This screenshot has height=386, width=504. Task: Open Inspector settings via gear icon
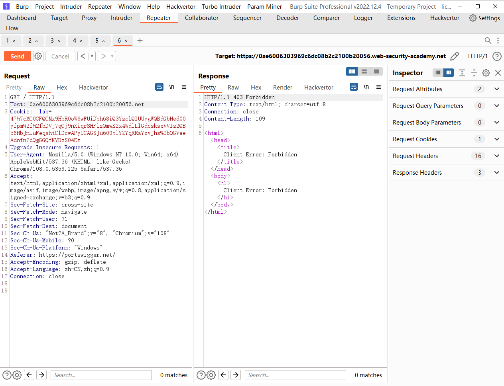coord(486,73)
